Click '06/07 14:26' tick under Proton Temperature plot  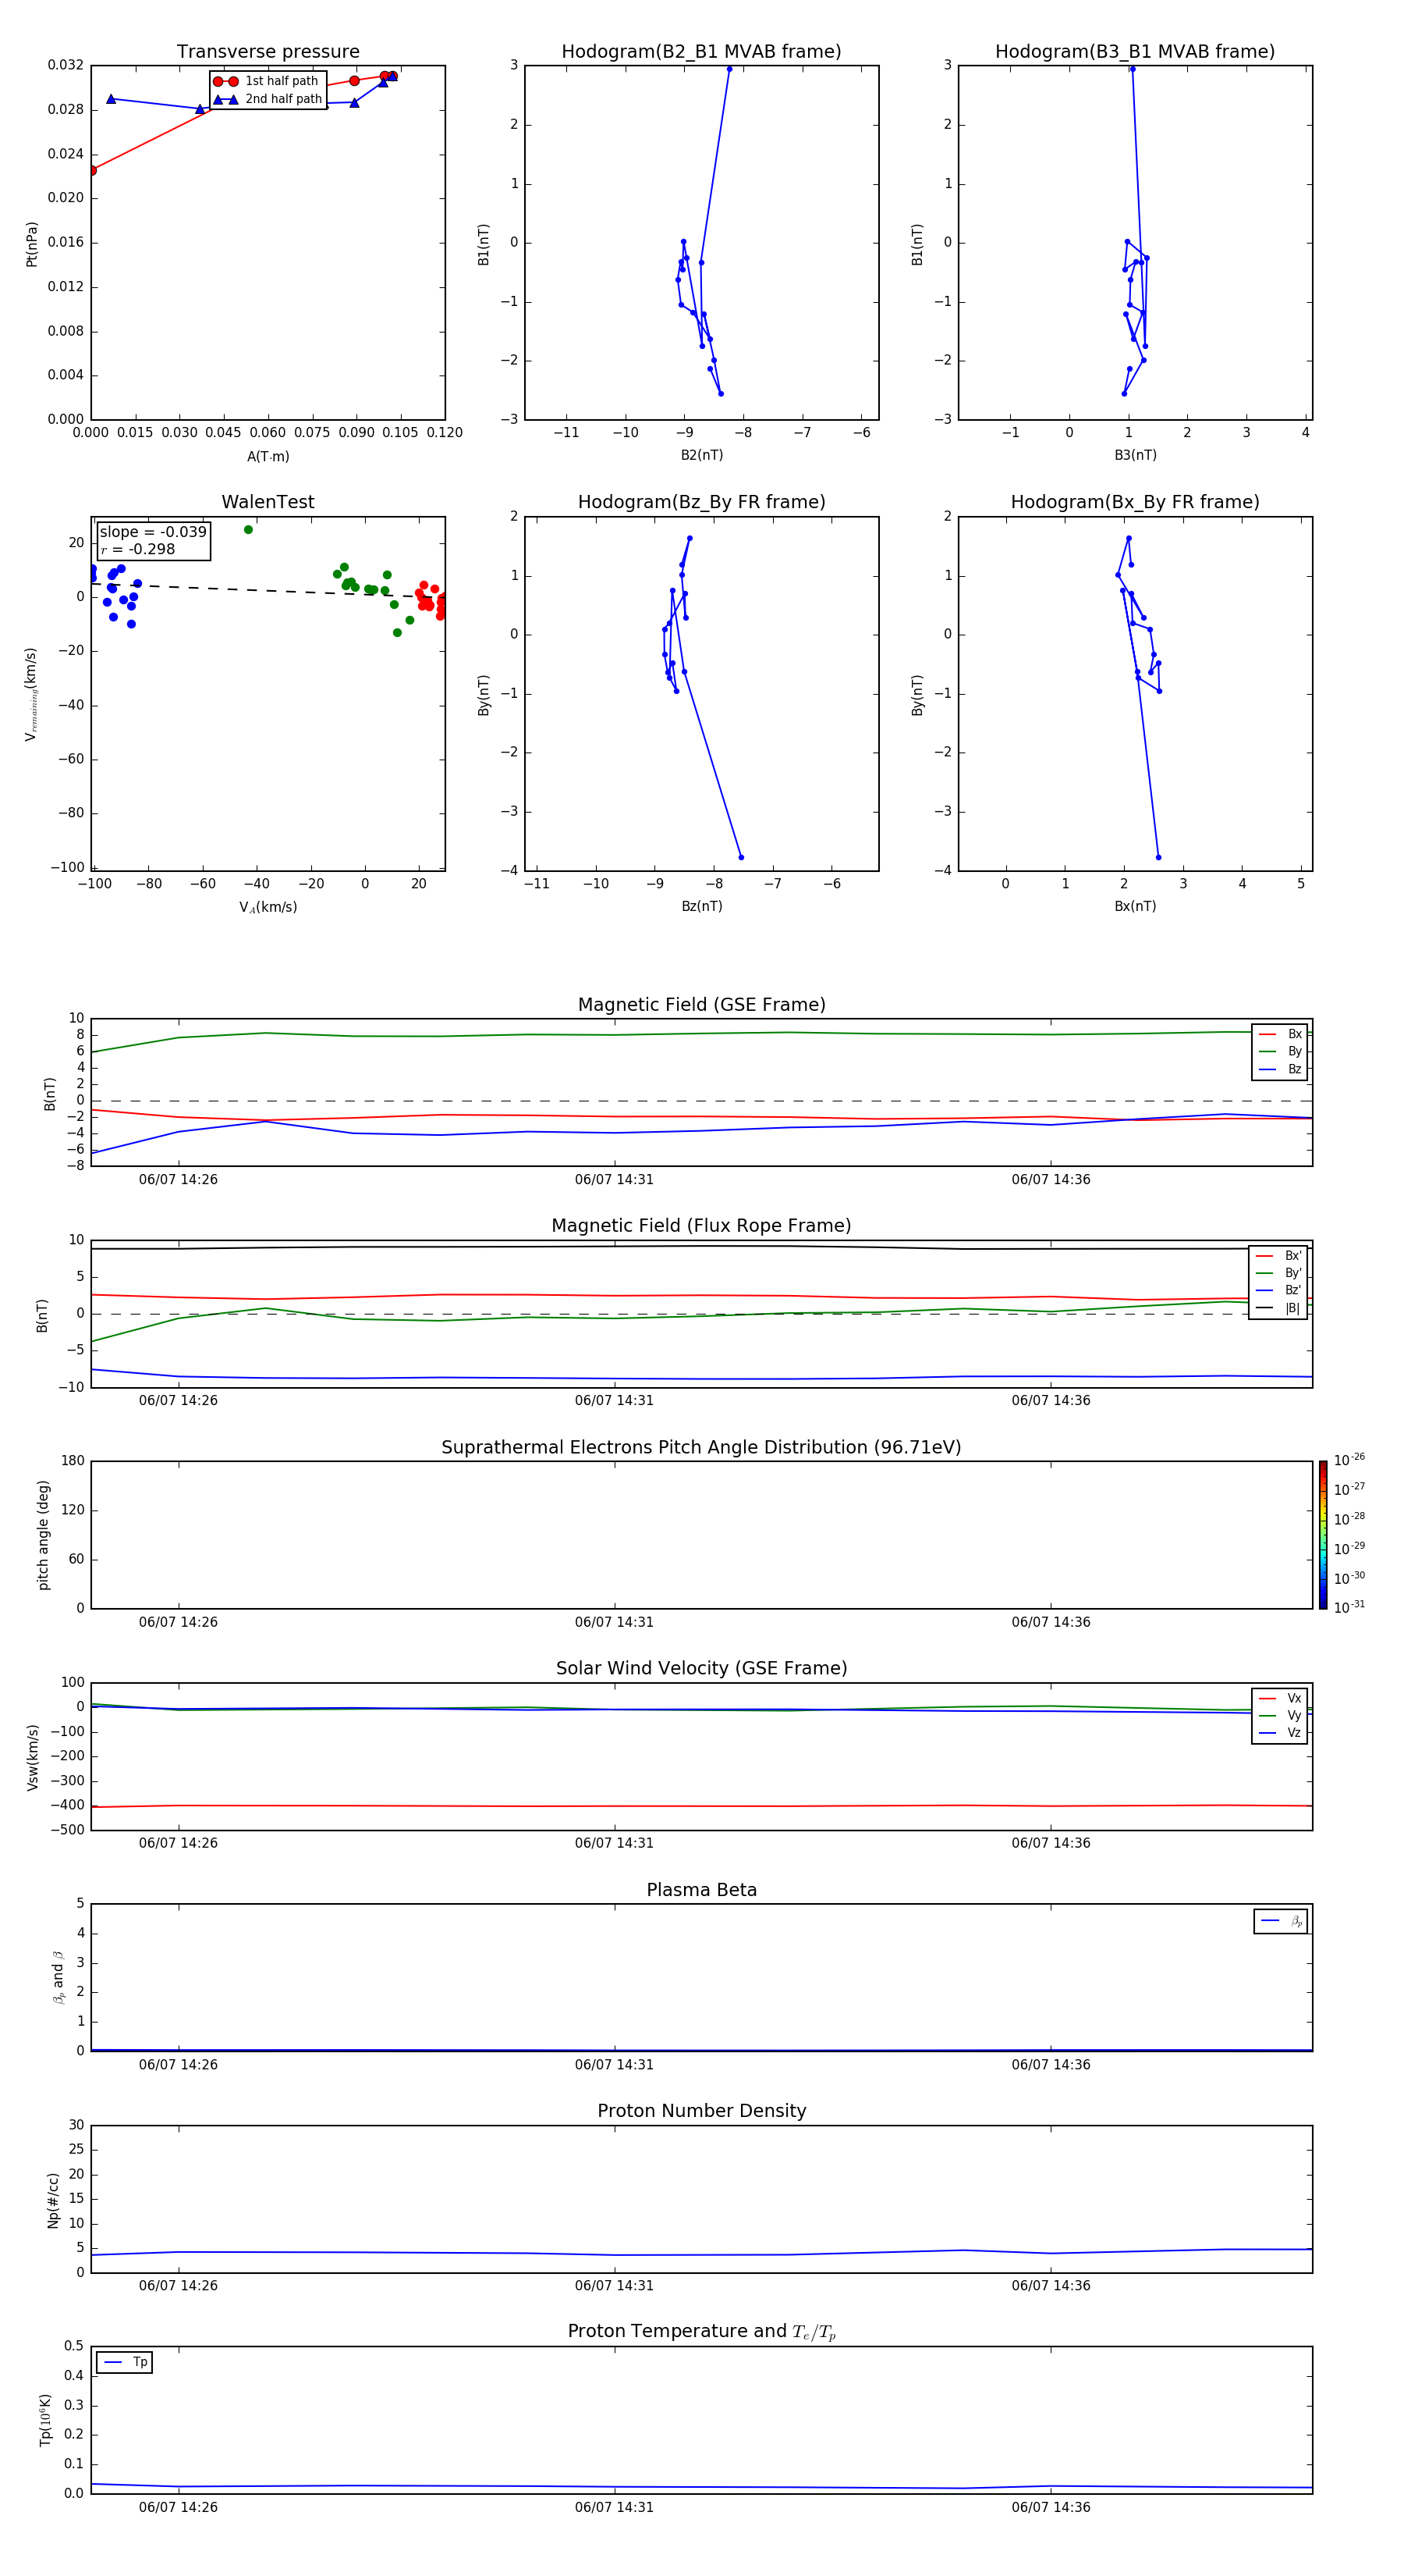[x=178, y=2507]
